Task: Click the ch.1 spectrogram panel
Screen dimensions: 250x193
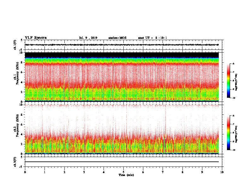Action: coord(122,77)
